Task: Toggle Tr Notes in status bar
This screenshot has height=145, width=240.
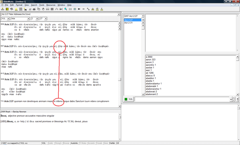Action: point(83,143)
